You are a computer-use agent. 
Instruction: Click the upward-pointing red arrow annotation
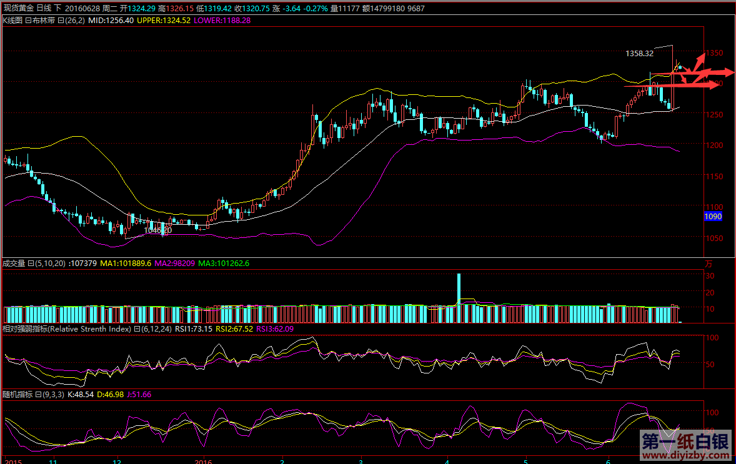coord(700,61)
